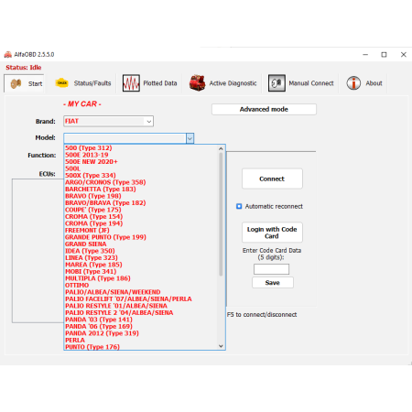Screen dimensions: 412x412
Task: Open the Brand dropdown showing FIAT
Action: pyautogui.click(x=108, y=121)
